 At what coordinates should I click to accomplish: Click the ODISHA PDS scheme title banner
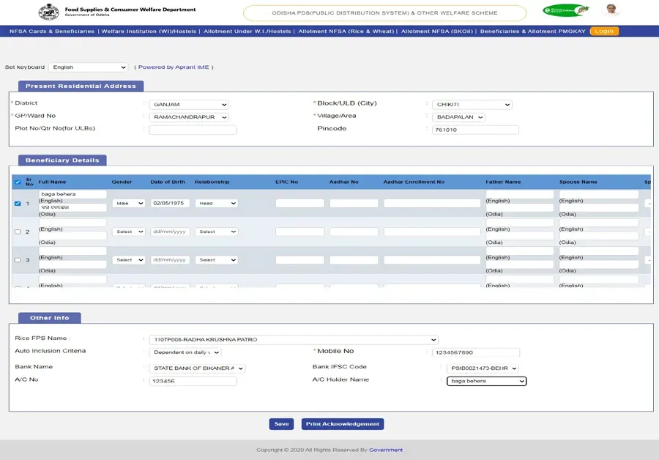coord(384,13)
